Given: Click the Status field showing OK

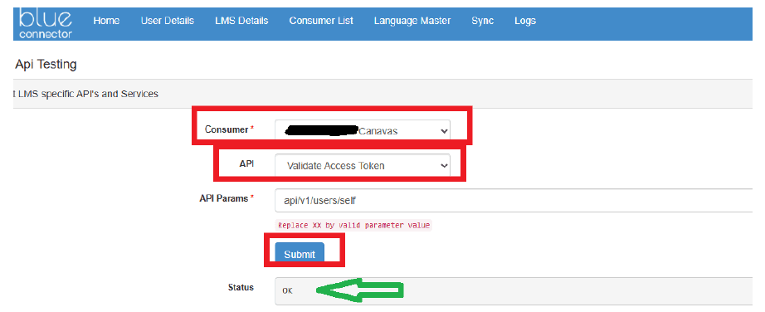Looking at the screenshot, I should [x=514, y=291].
